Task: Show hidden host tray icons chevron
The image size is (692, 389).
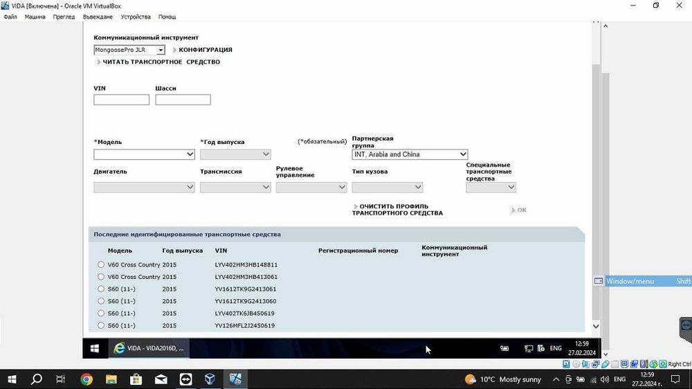Action: click(x=556, y=379)
